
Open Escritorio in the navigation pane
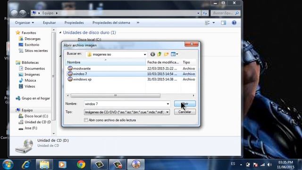pos(32,45)
